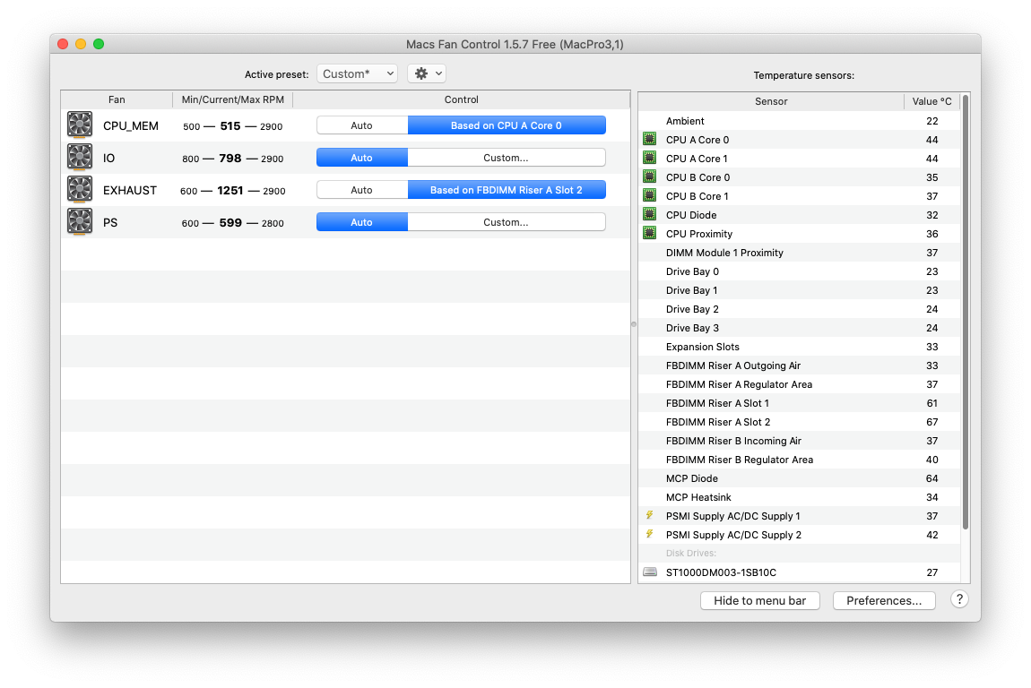The width and height of the screenshot is (1031, 688).
Task: Click the IO fan current RPM 798
Action: click(230, 159)
